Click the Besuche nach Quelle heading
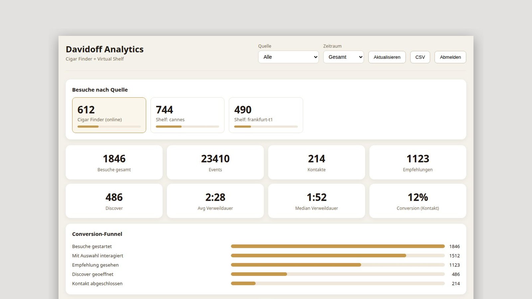Screen dimensions: 532x299 100,90
